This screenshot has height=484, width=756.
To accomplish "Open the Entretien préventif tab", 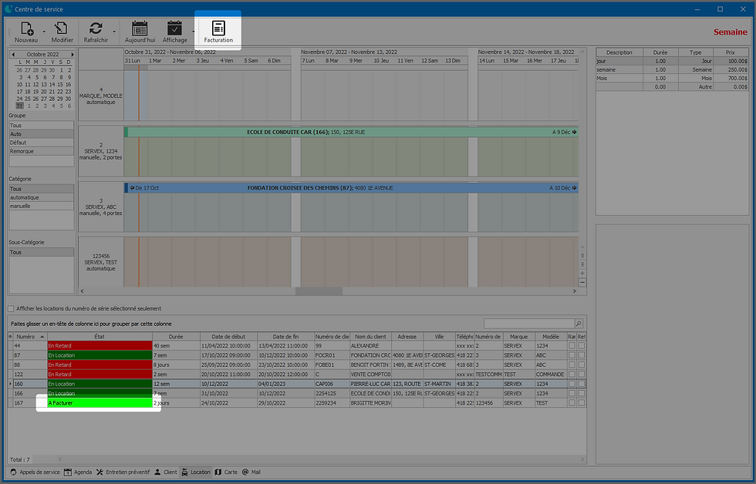I will (x=123, y=472).
